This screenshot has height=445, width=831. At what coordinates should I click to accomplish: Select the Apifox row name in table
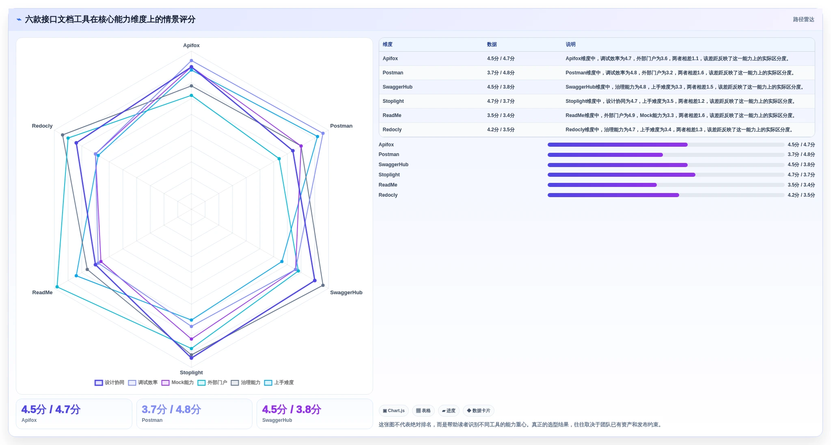(390, 59)
